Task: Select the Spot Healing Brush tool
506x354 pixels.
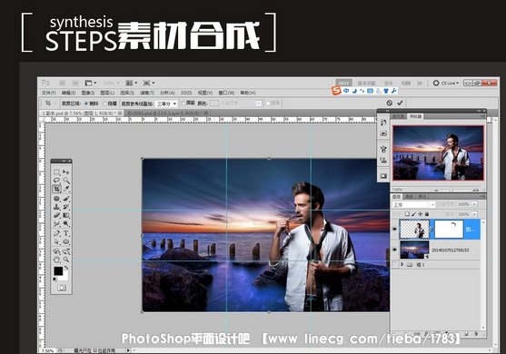Action: pyautogui.click(x=57, y=199)
